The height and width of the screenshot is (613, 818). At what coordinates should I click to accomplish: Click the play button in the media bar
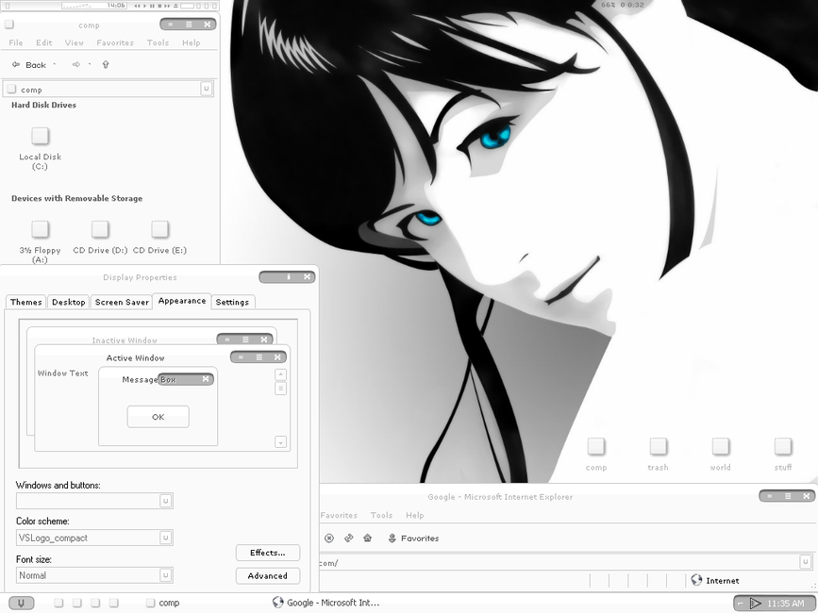(x=145, y=6)
